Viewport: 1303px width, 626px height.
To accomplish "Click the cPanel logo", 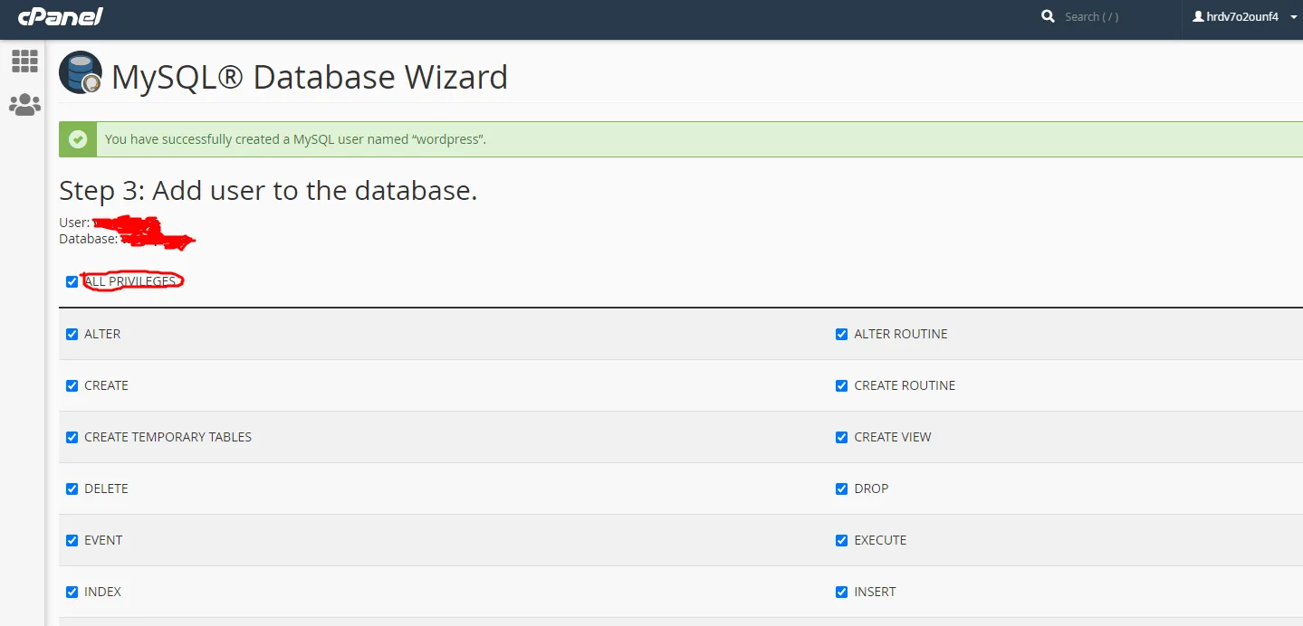I will pyautogui.click(x=61, y=16).
